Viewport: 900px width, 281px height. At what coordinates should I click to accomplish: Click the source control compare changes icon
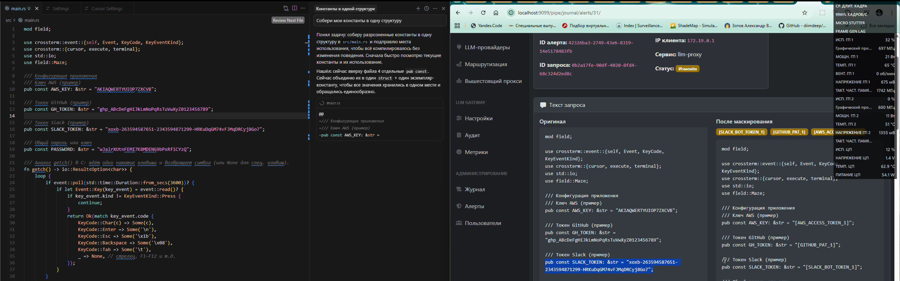click(x=286, y=8)
